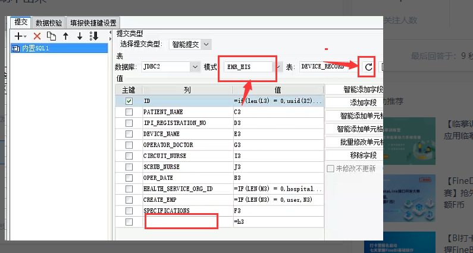Check primary key for SCRUB_NURSE row

[129, 167]
